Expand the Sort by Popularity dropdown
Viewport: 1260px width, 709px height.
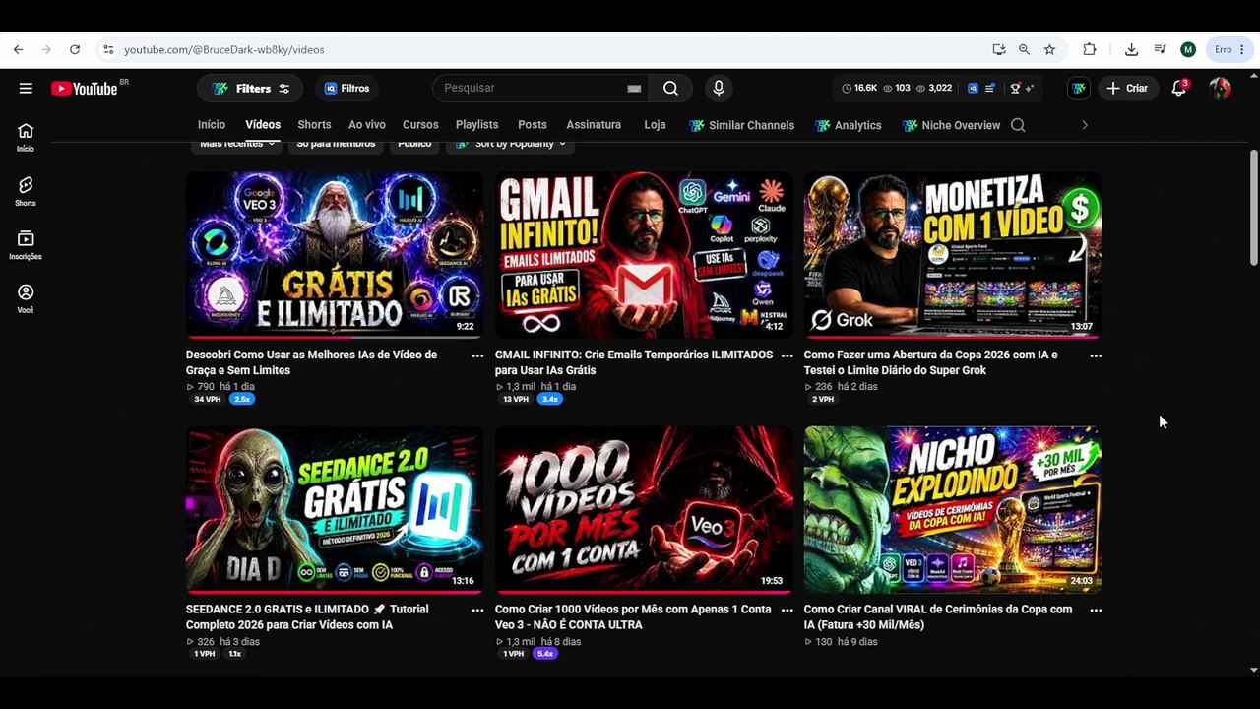point(512,144)
